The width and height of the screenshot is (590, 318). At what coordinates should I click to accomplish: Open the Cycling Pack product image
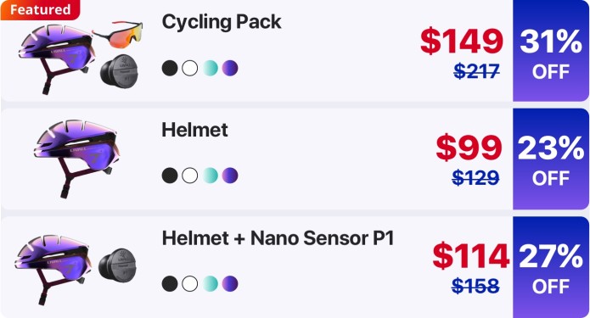pos(81,56)
